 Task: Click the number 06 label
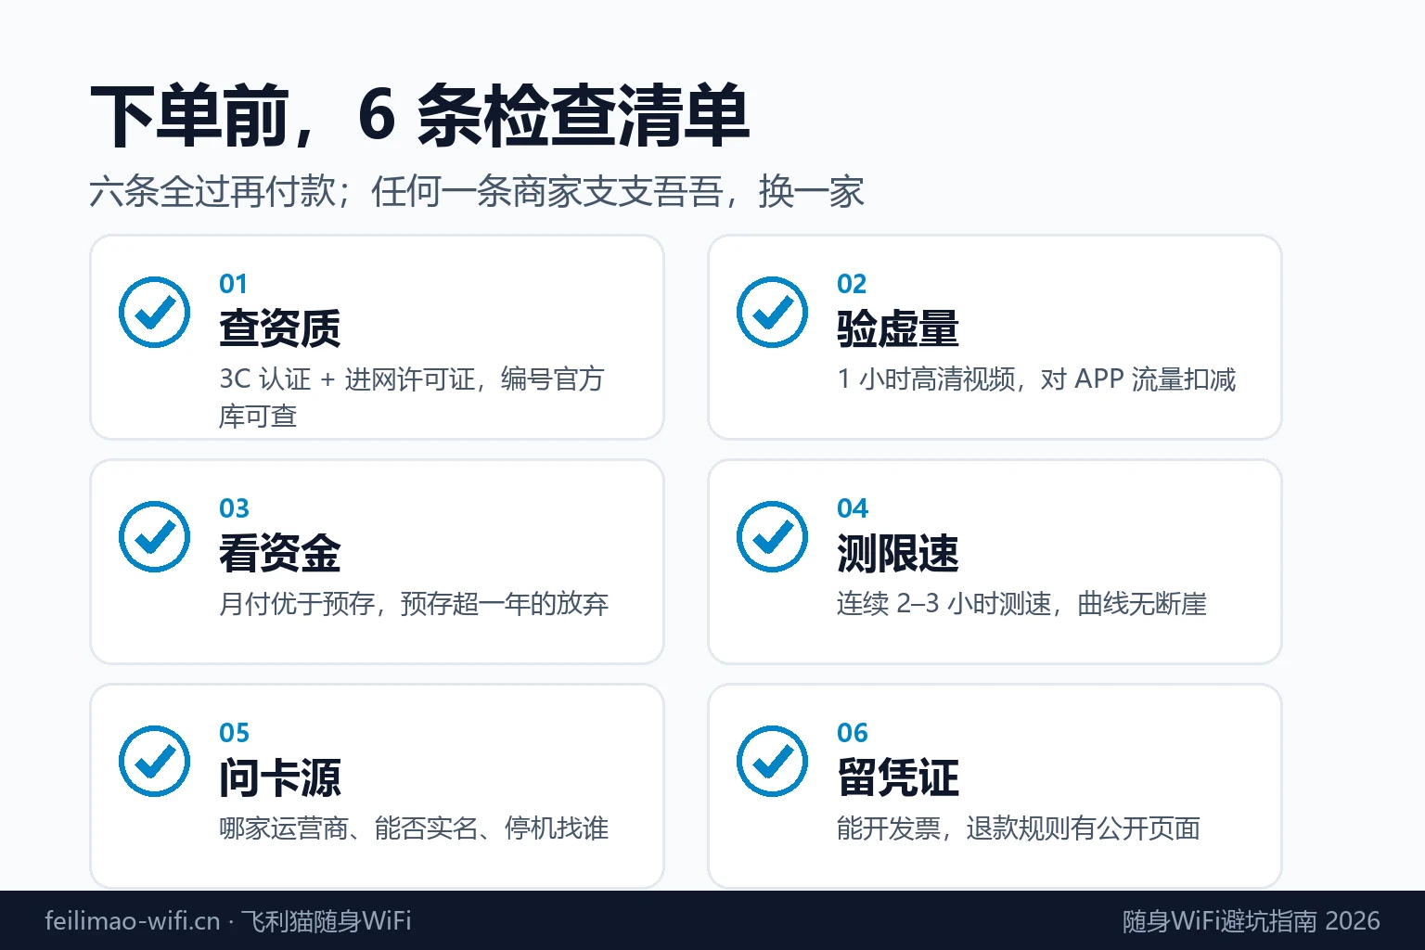pos(853,733)
